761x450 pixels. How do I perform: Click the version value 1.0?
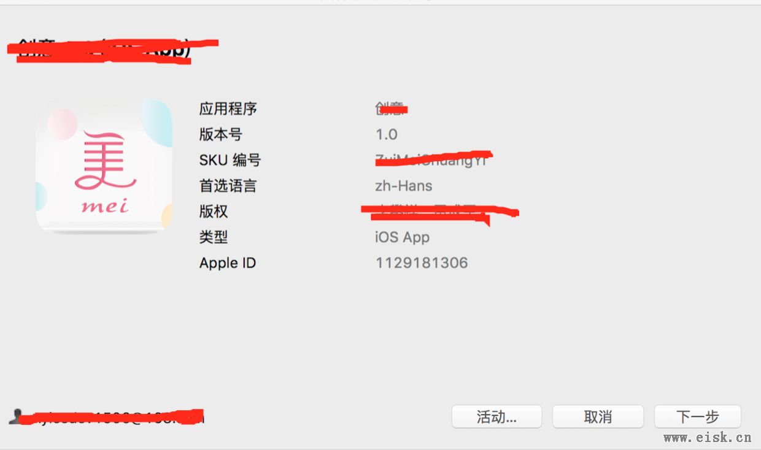pyautogui.click(x=387, y=134)
